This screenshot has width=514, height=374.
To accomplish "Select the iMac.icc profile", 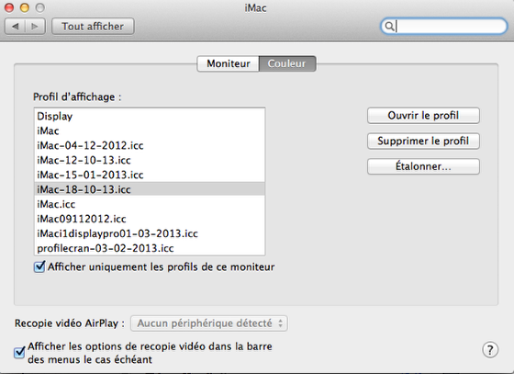I will (x=150, y=204).
